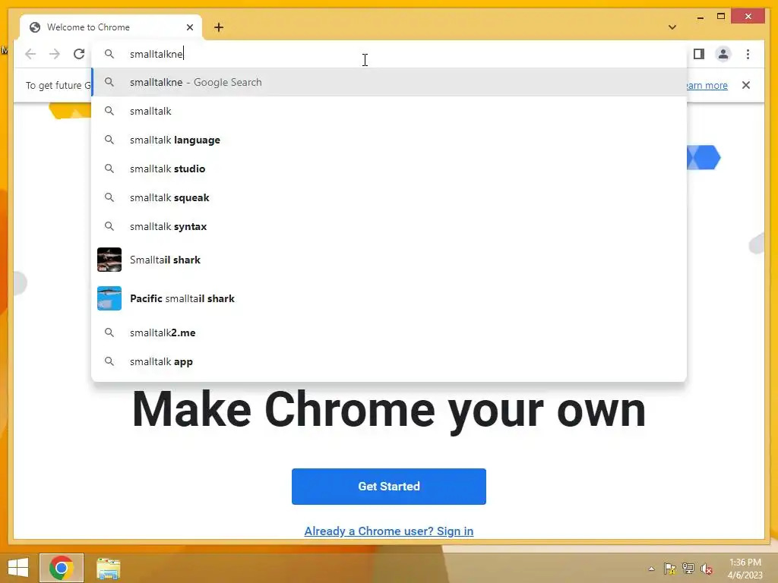
Task: Click the browser forward arrow
Action: (x=55, y=54)
